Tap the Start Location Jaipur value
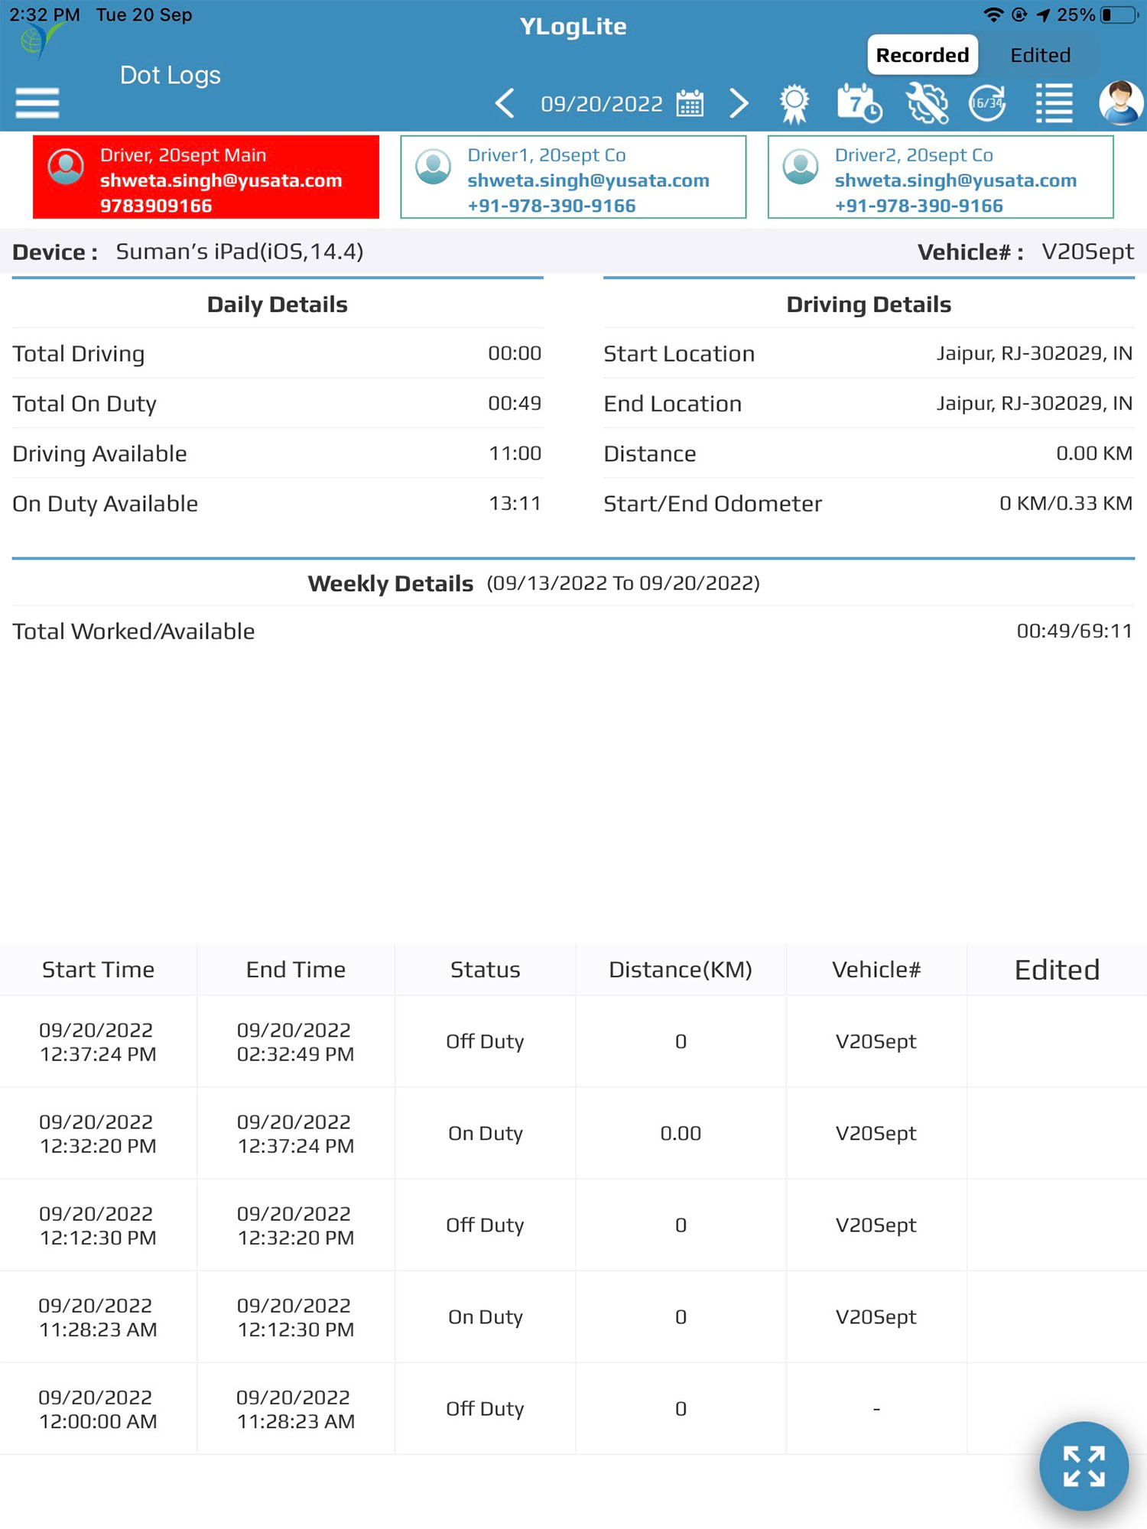Image resolution: width=1147 pixels, height=1529 pixels. (x=1035, y=353)
